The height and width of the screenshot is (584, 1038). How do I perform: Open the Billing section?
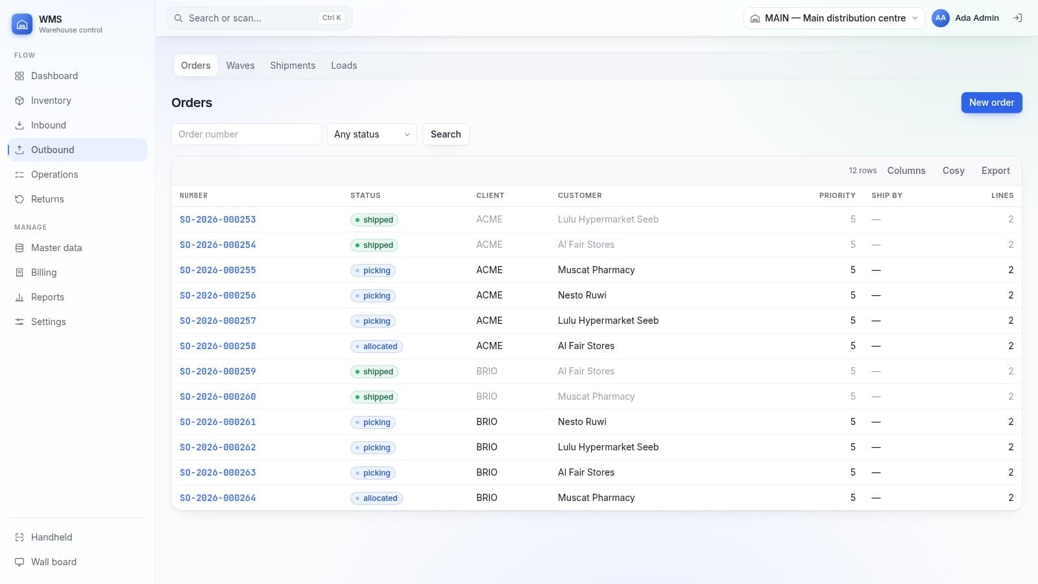point(77,273)
